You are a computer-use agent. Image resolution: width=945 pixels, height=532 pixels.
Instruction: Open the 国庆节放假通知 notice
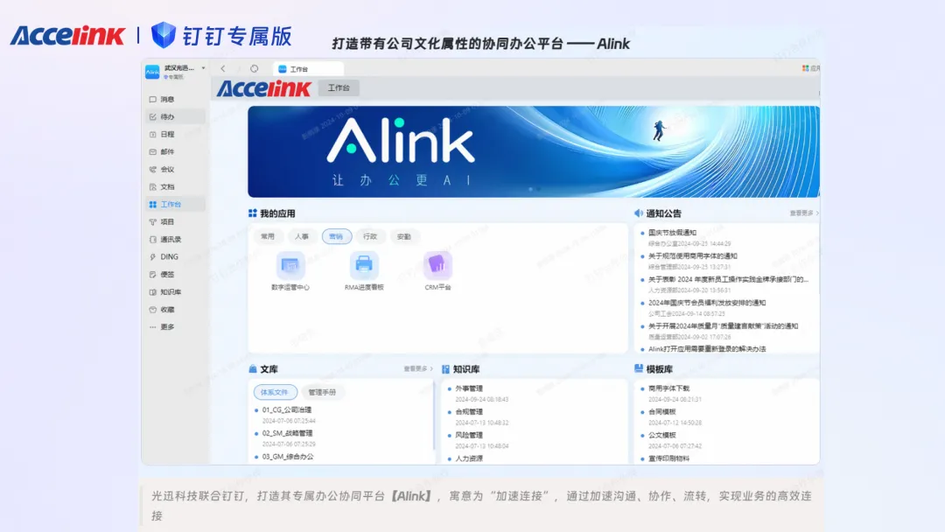pos(672,233)
